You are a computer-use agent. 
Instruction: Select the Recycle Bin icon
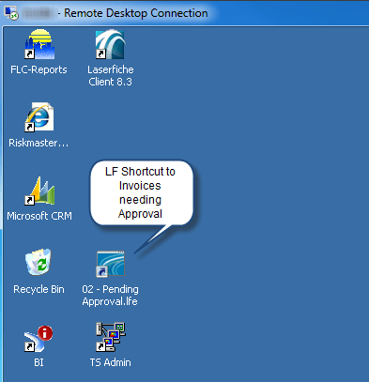pos(38,262)
